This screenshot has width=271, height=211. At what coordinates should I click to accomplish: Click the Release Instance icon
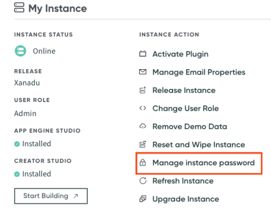click(143, 90)
